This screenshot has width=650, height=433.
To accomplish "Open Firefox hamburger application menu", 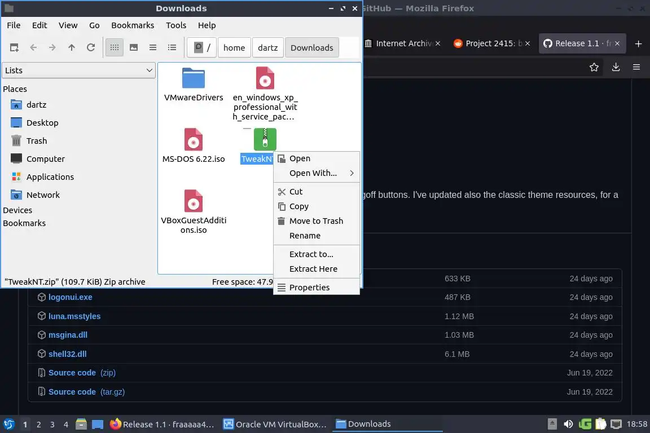I will pyautogui.click(x=636, y=67).
